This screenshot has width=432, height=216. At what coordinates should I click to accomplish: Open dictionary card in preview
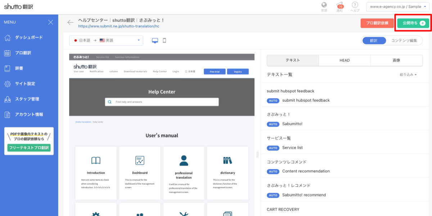pyautogui.click(x=228, y=173)
